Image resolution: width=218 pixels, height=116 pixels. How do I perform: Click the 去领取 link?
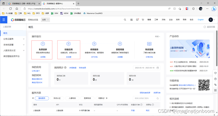43,57
